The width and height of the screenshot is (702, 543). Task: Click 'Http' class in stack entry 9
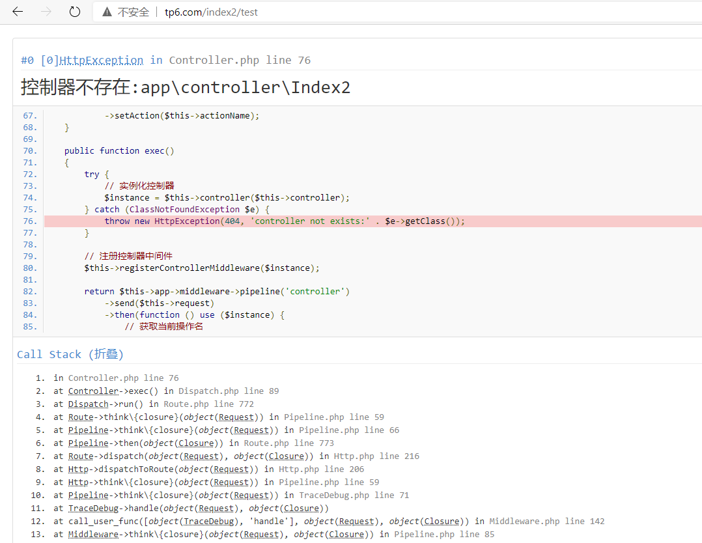pyautogui.click(x=78, y=482)
